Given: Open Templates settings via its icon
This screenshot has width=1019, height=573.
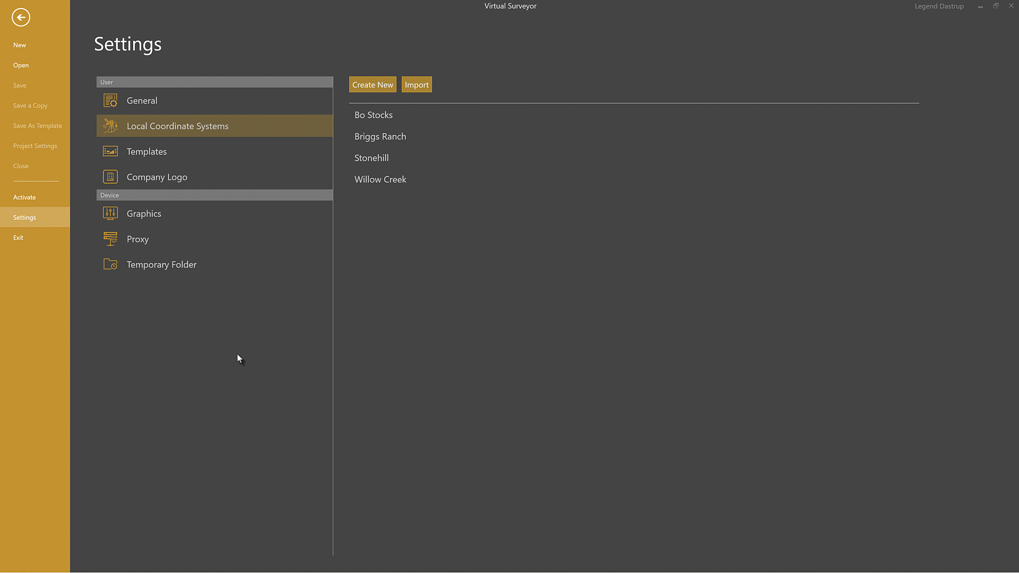Looking at the screenshot, I should click(110, 151).
